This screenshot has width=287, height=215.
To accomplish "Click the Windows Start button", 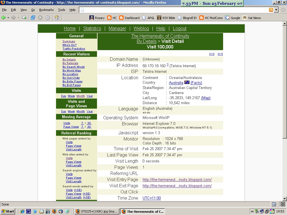I will [x=8, y=211].
